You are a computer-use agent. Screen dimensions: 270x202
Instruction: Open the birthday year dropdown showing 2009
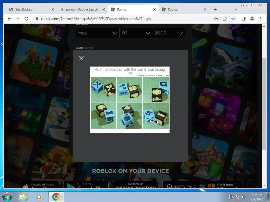pos(168,33)
